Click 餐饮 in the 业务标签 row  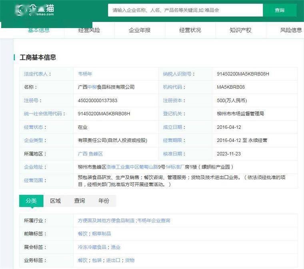coord(82,260)
